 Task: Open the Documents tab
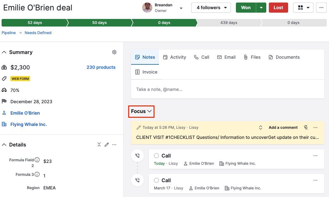[284, 57]
